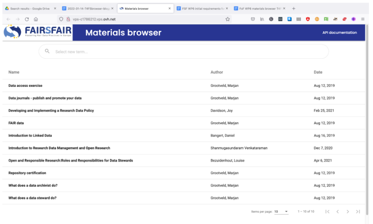Click author Bangert, Daniel
Image resolution: width=373 pixels, height=224 pixels.
(x=222, y=135)
